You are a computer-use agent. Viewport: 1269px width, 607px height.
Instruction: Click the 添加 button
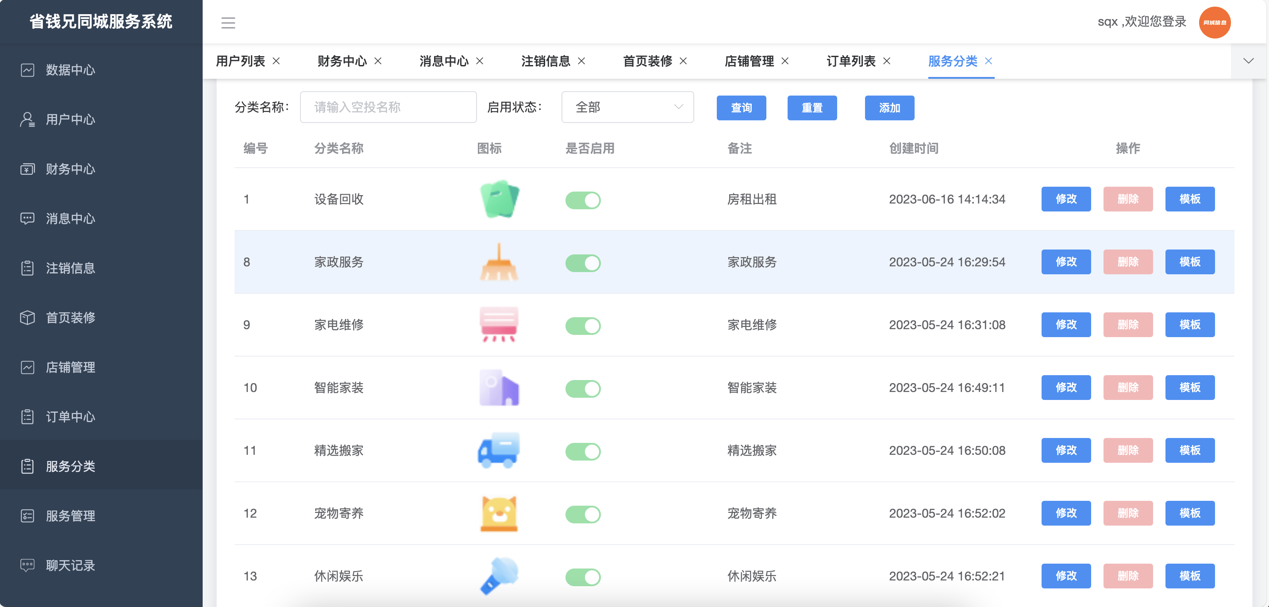tap(890, 108)
